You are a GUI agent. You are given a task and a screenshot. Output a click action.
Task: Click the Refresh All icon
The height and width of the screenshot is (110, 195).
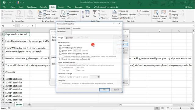63,15
